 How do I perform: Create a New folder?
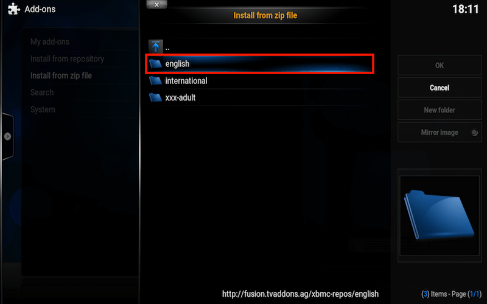click(x=440, y=110)
